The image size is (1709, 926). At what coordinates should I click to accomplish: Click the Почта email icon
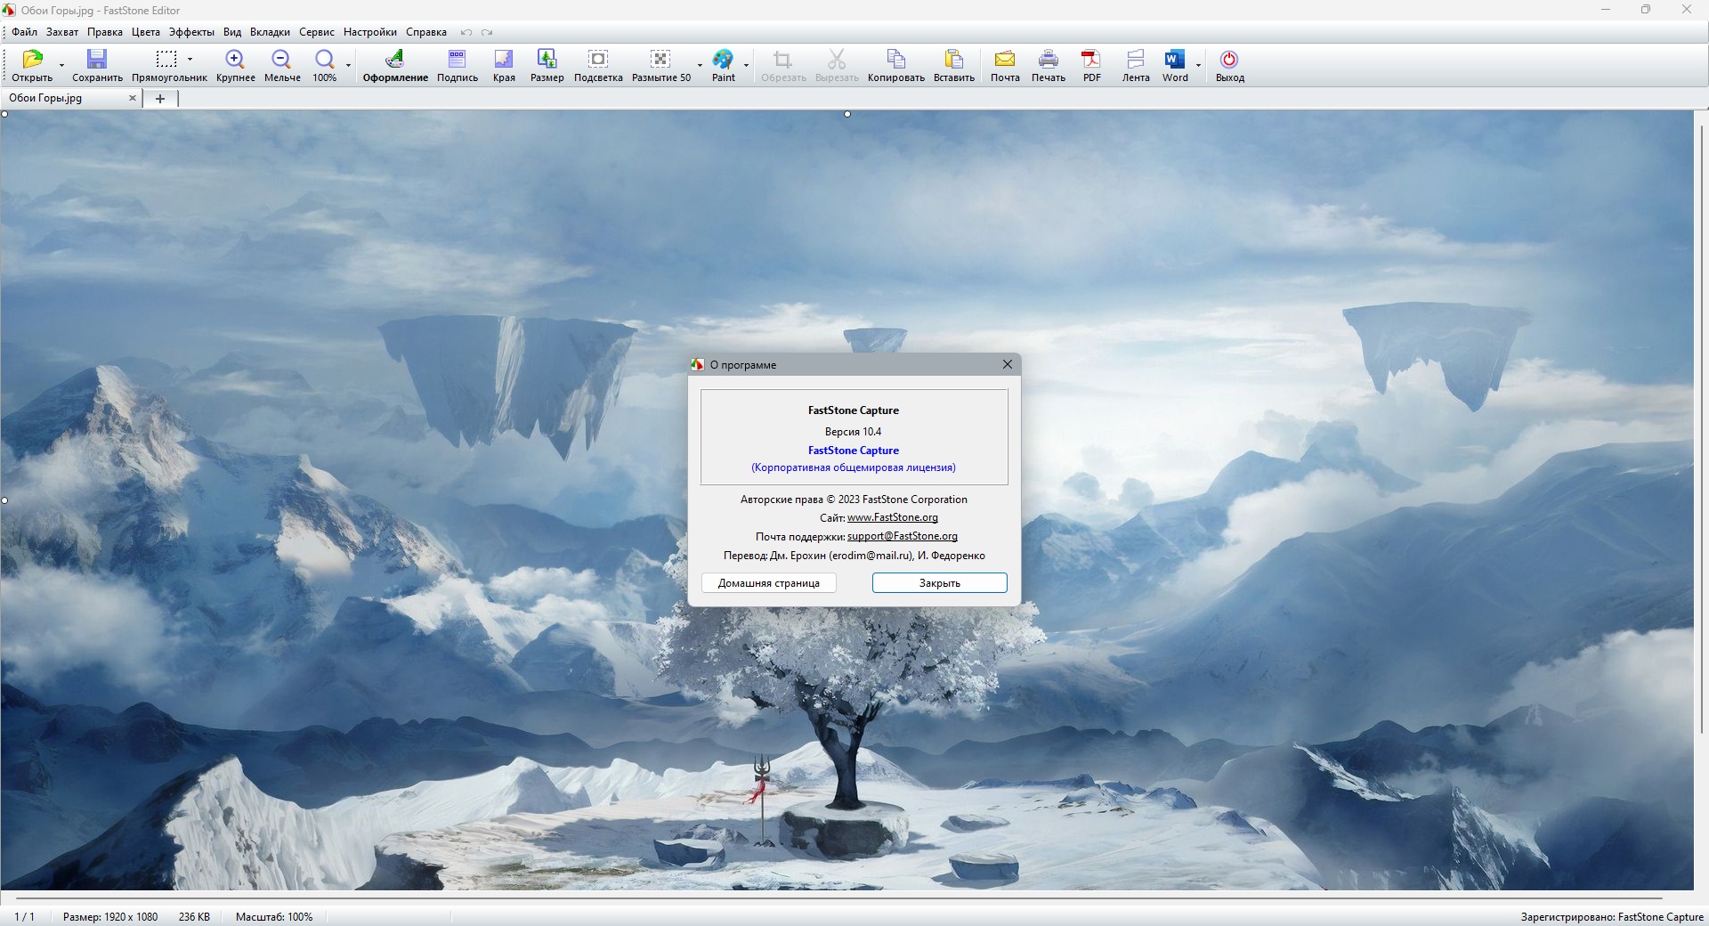click(1005, 60)
